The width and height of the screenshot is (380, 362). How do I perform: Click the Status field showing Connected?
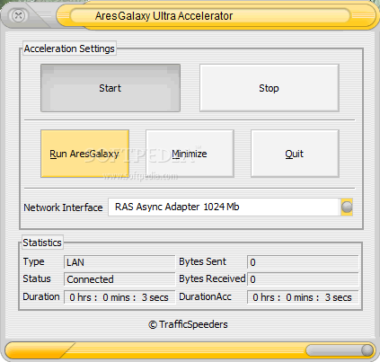(x=119, y=279)
